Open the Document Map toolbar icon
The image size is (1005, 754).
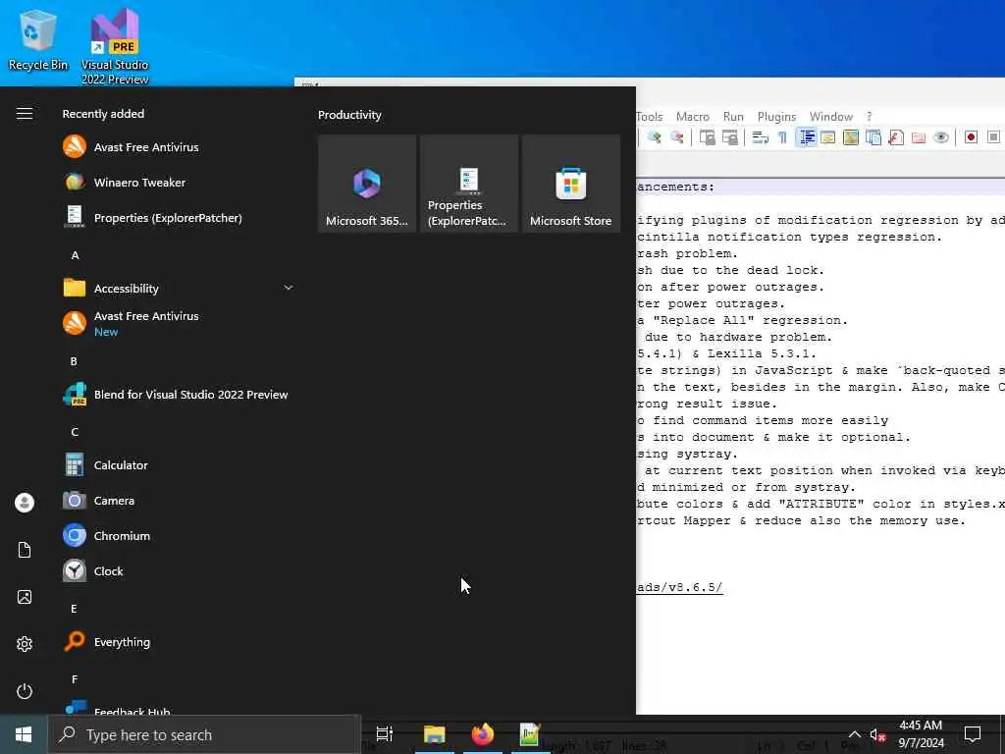point(851,137)
